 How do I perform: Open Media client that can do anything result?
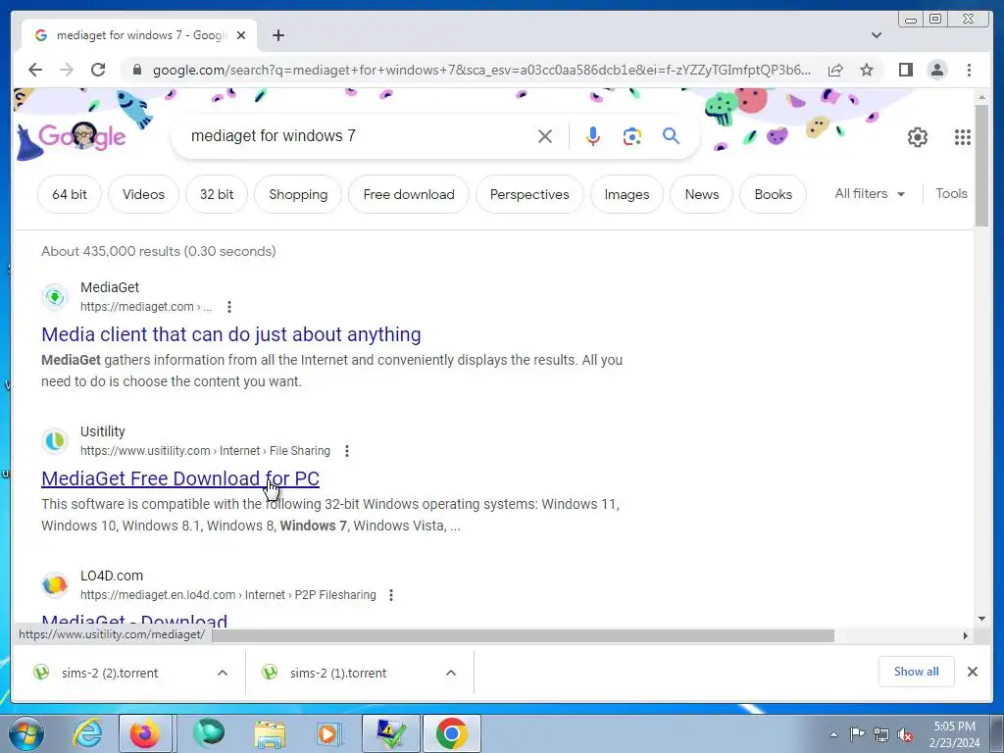[231, 334]
